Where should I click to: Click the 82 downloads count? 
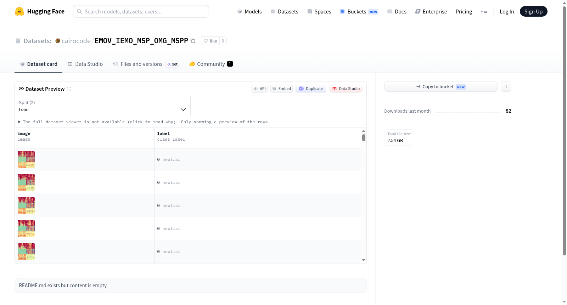click(509, 111)
